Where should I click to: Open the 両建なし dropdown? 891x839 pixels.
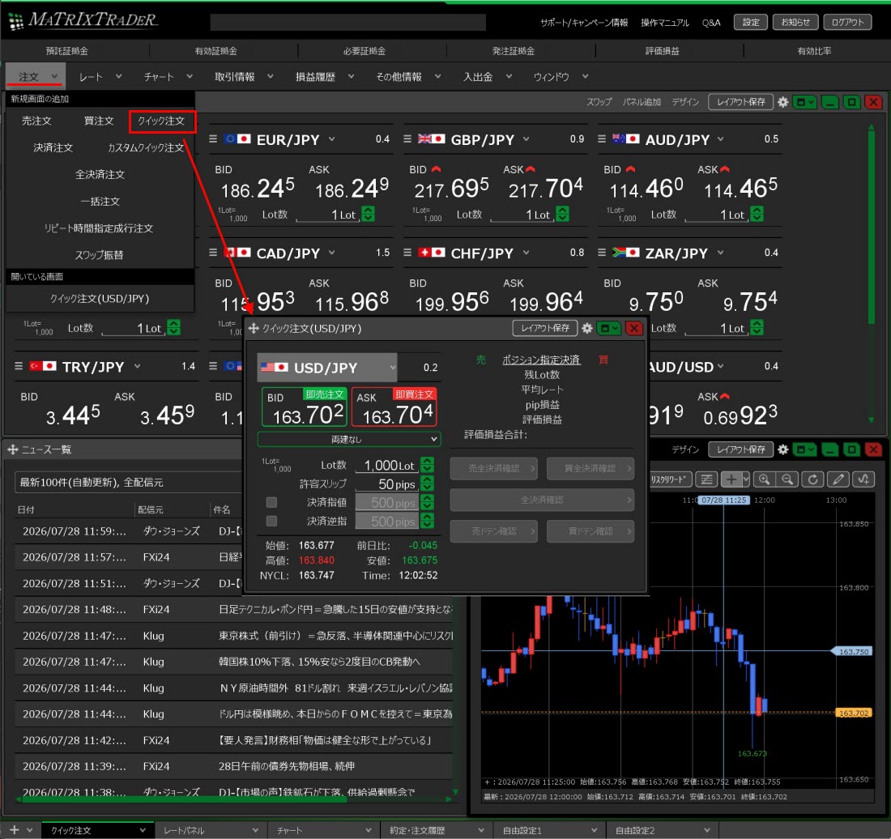pos(349,439)
